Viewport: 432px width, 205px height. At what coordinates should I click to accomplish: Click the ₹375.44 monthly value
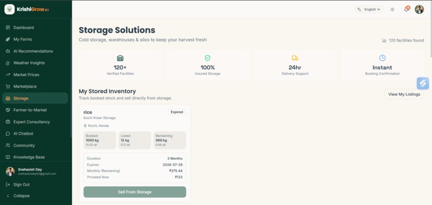click(176, 171)
